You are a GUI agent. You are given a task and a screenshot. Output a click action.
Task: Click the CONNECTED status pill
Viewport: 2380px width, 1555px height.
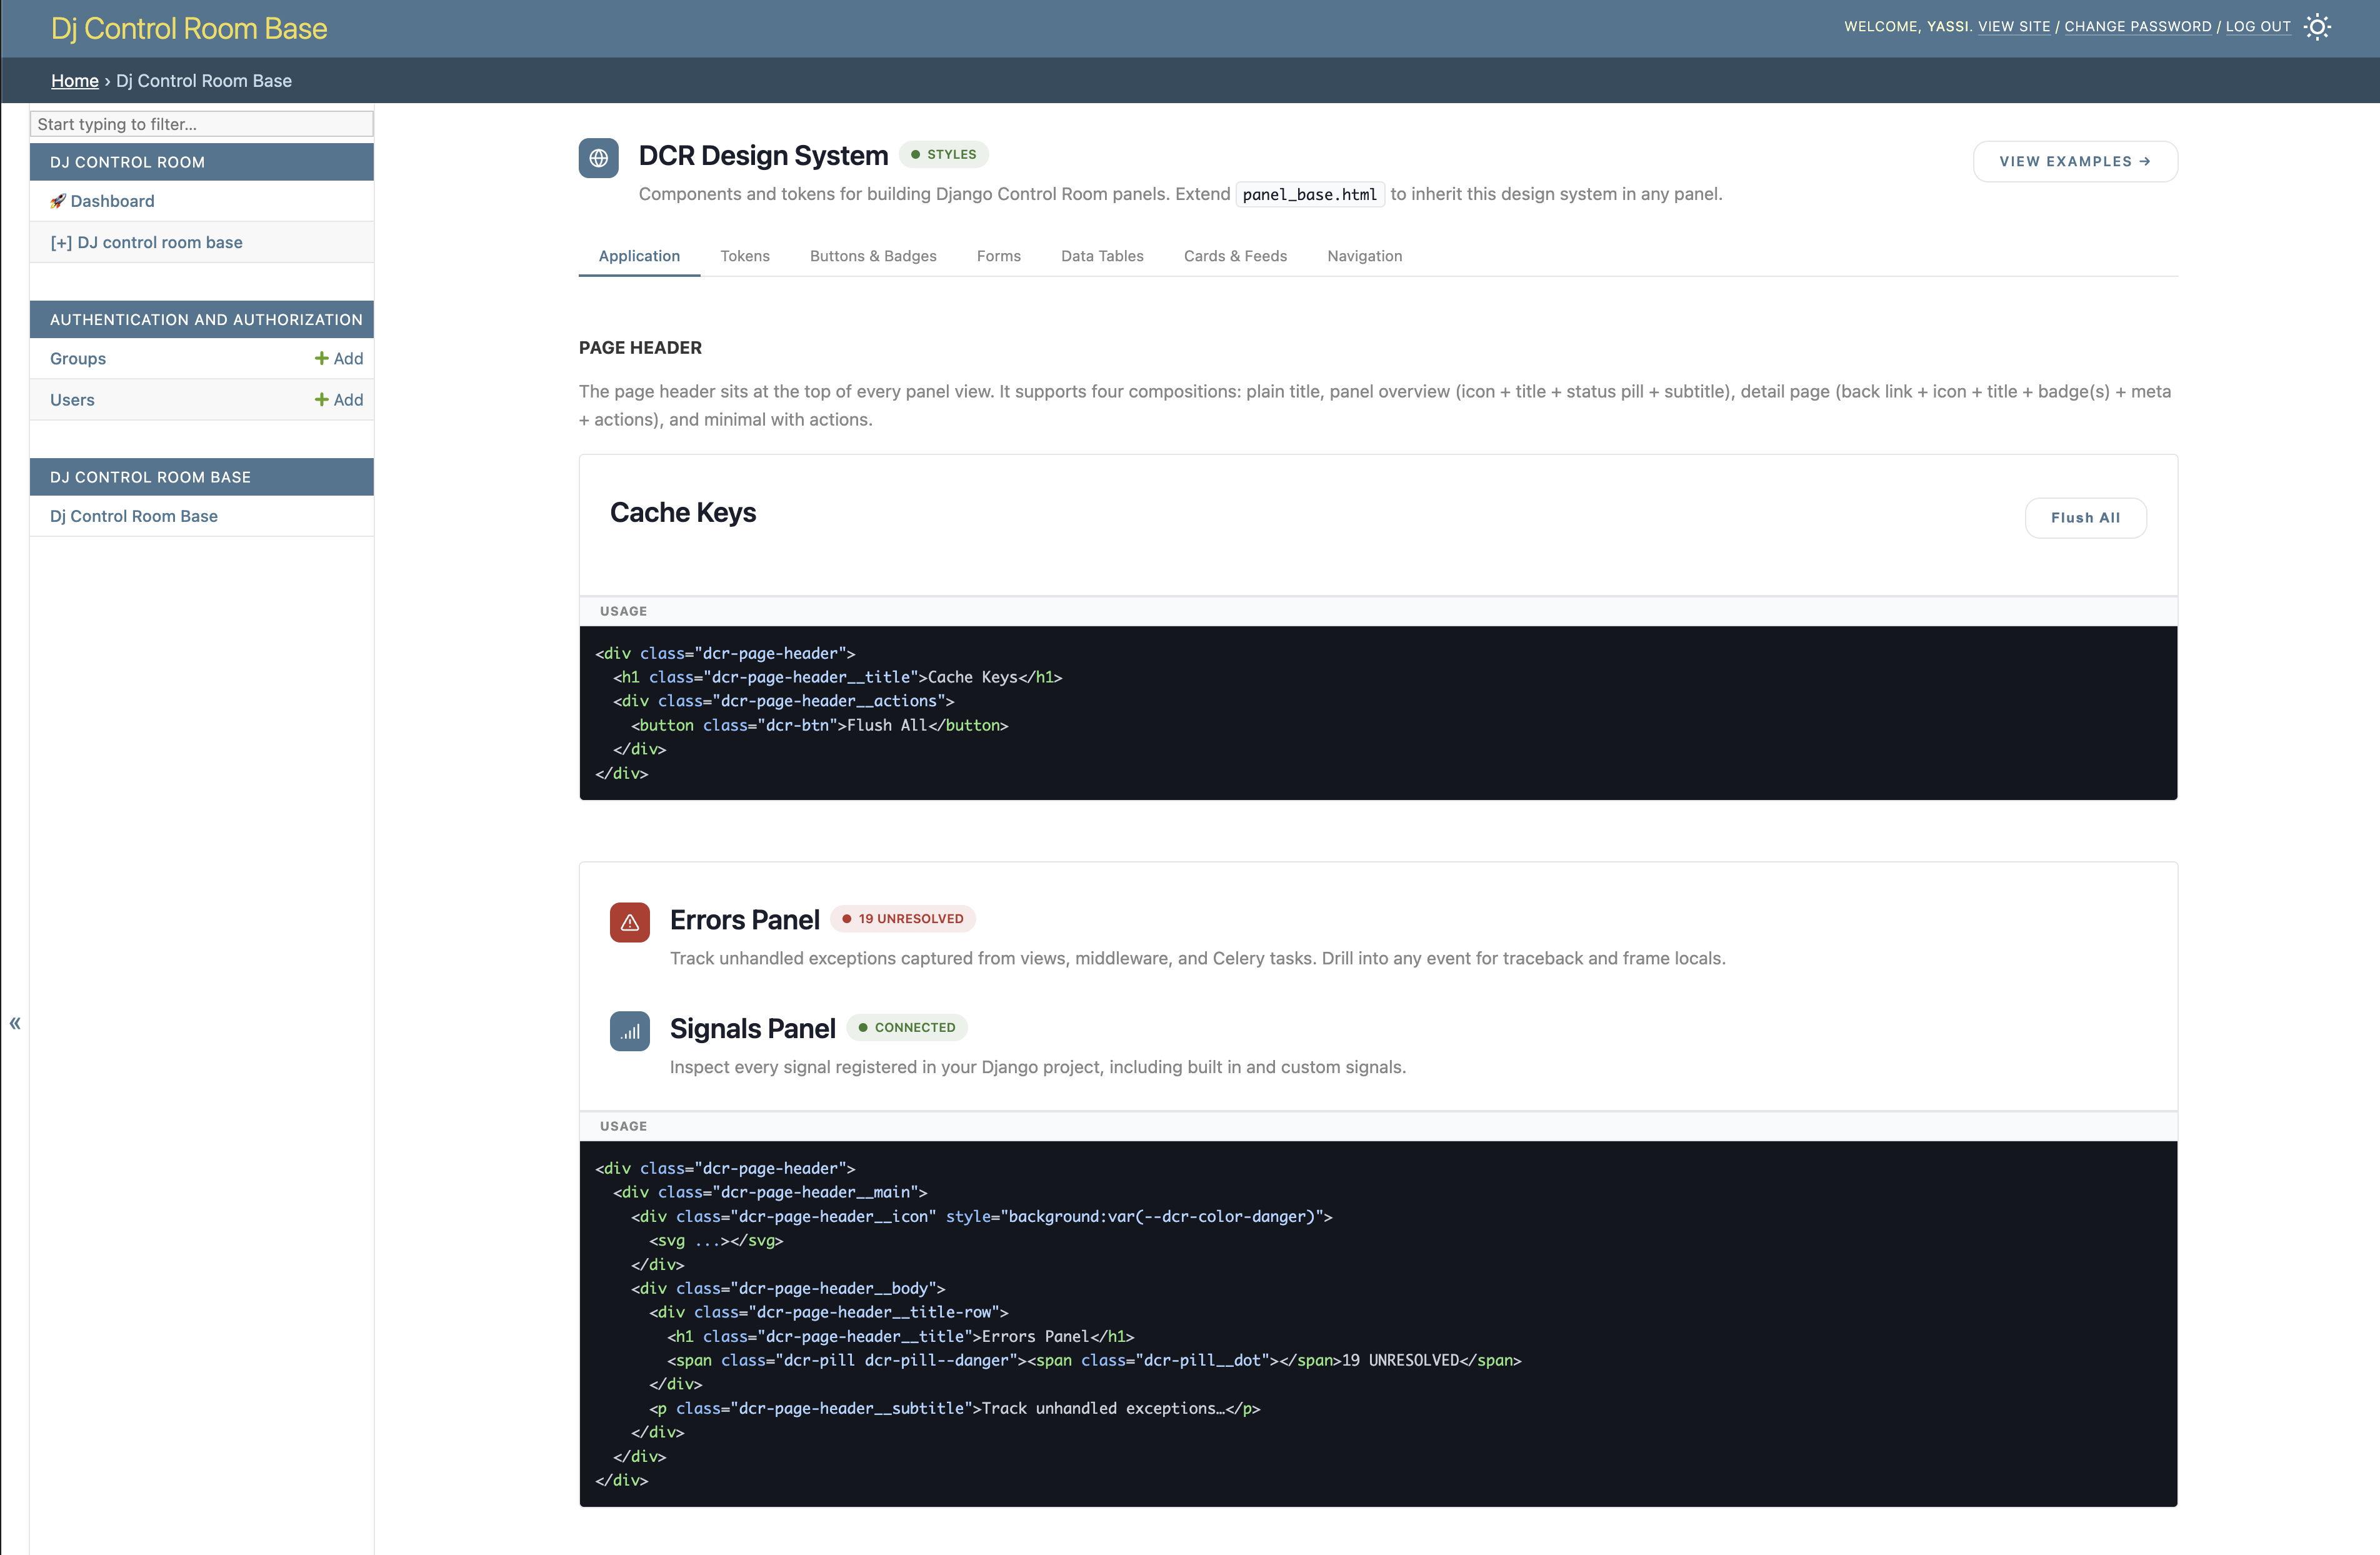(x=906, y=1027)
